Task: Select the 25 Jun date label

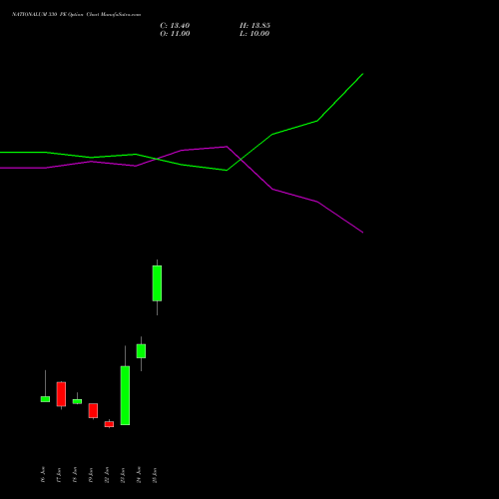Action: point(155,474)
